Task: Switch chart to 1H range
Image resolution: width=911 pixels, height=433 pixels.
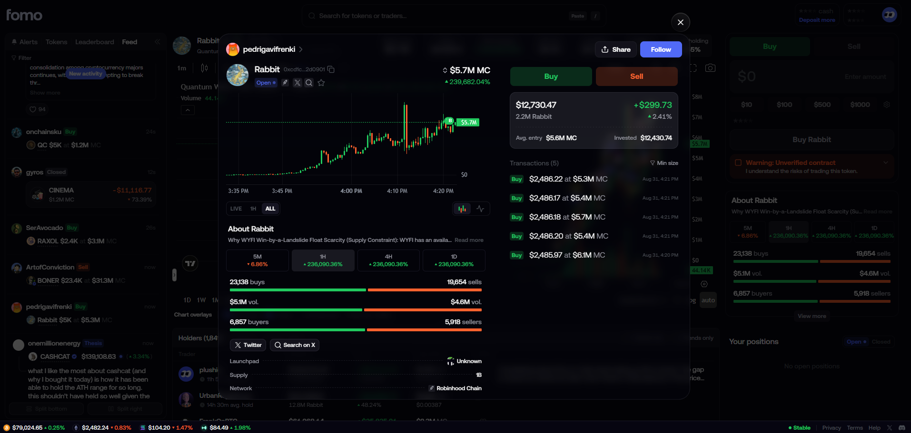Action: tap(253, 209)
